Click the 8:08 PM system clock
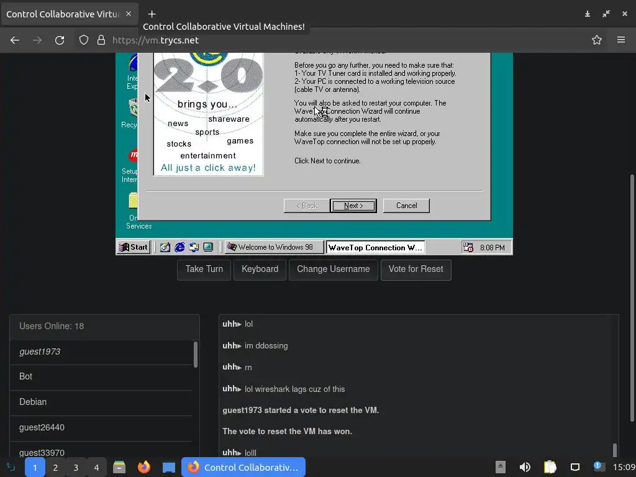 [493, 247]
